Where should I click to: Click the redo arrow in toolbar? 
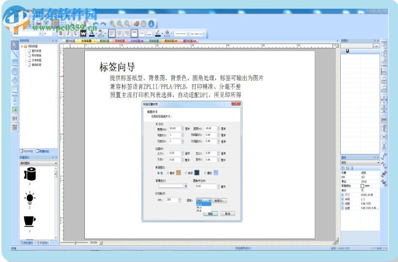coord(103,24)
